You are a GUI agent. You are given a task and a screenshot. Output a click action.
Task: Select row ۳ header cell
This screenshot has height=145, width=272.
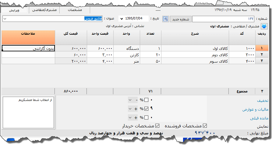(262, 61)
